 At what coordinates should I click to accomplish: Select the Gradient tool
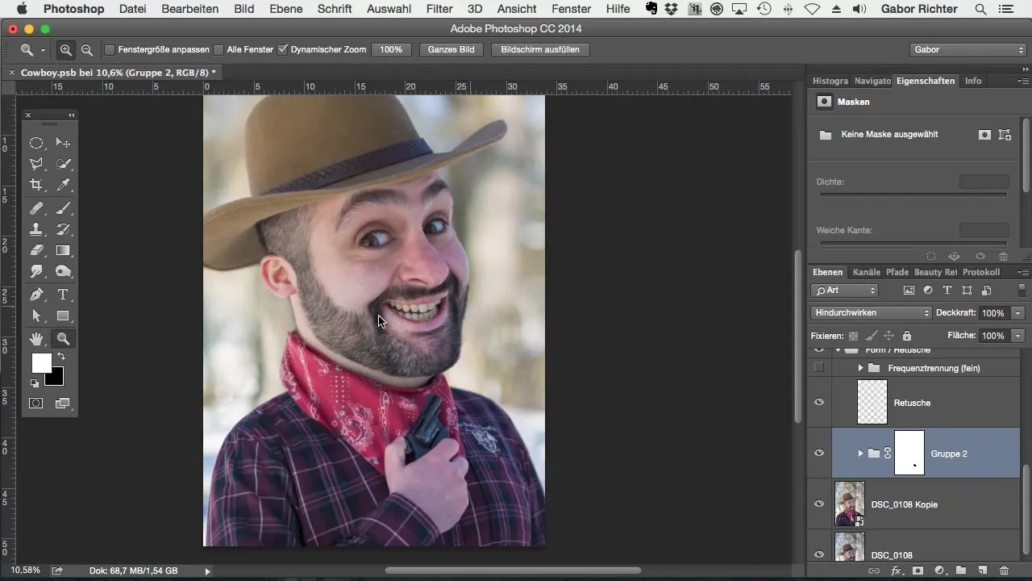[x=63, y=250]
